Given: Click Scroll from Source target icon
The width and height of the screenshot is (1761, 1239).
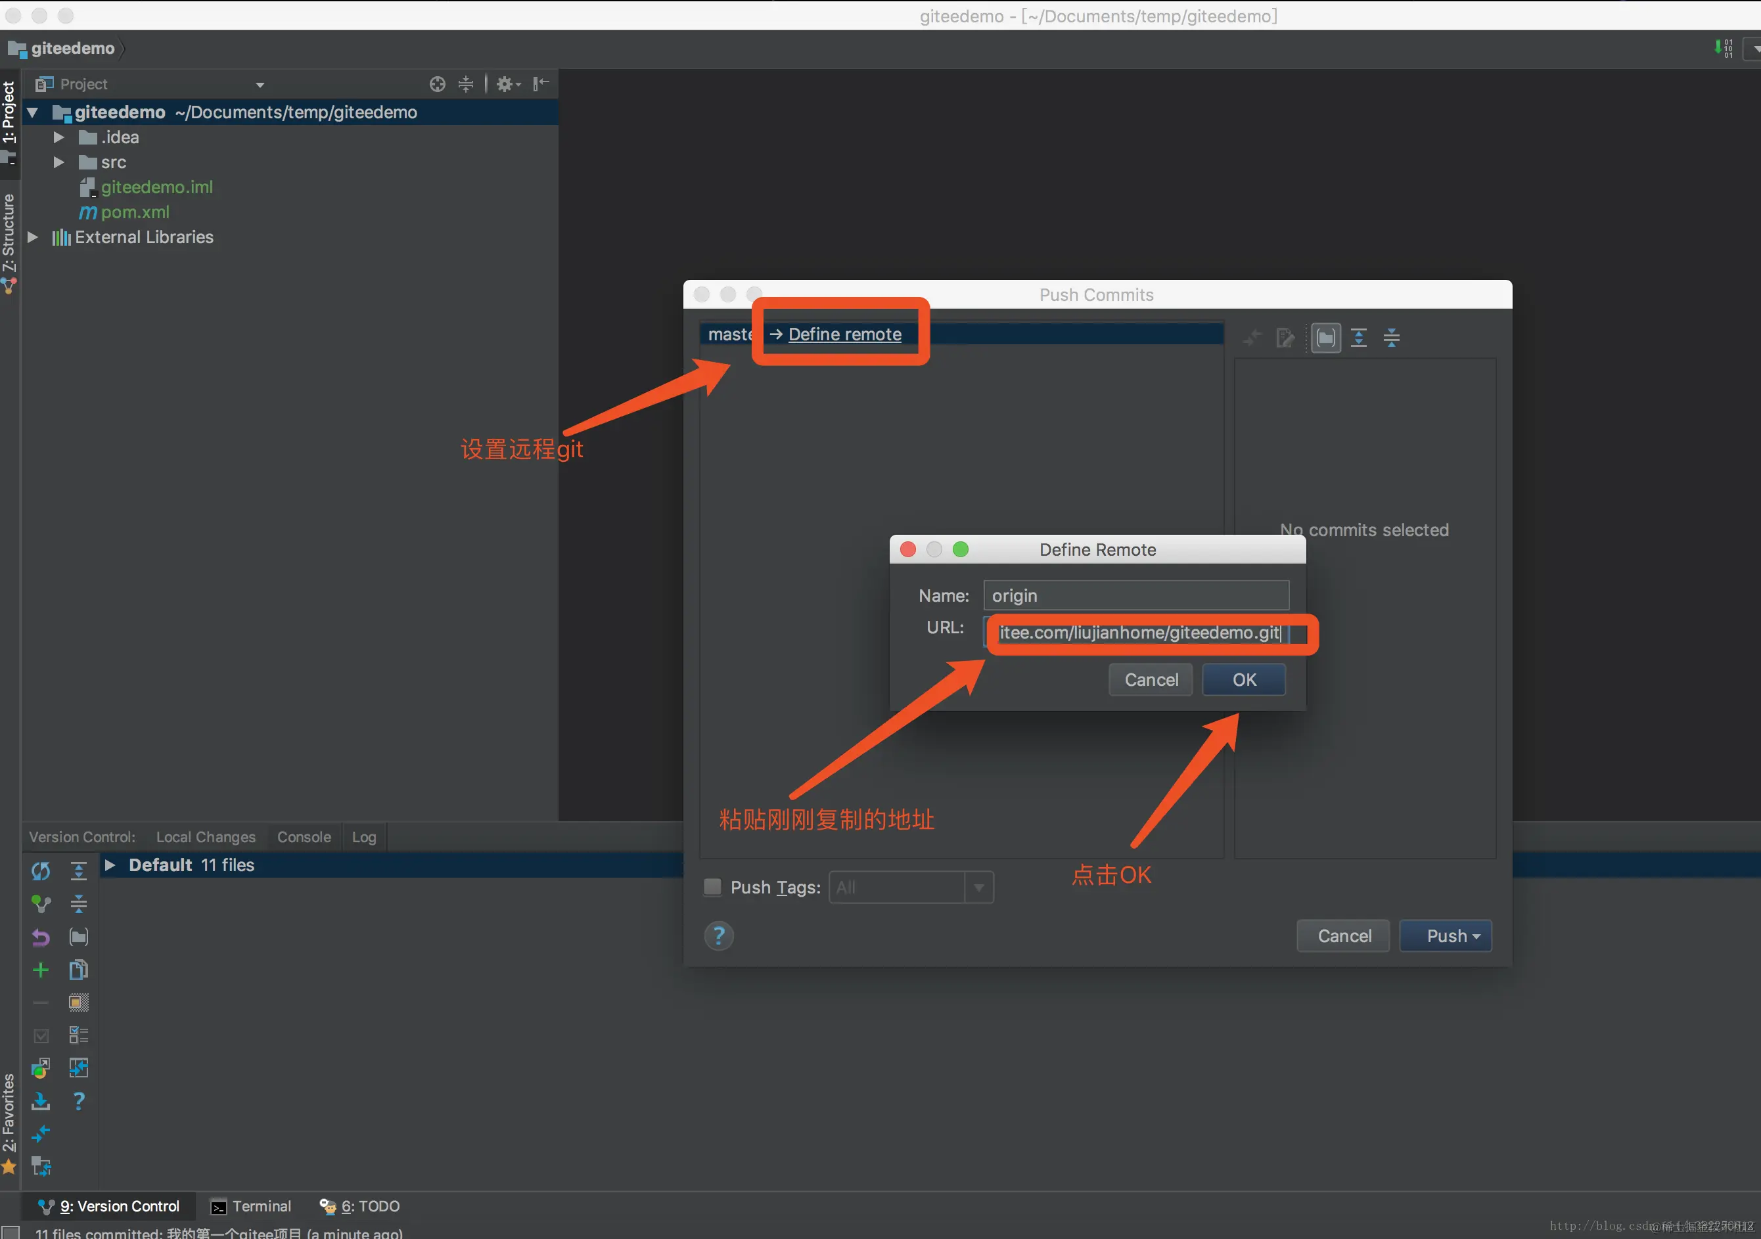Looking at the screenshot, I should point(437,84).
